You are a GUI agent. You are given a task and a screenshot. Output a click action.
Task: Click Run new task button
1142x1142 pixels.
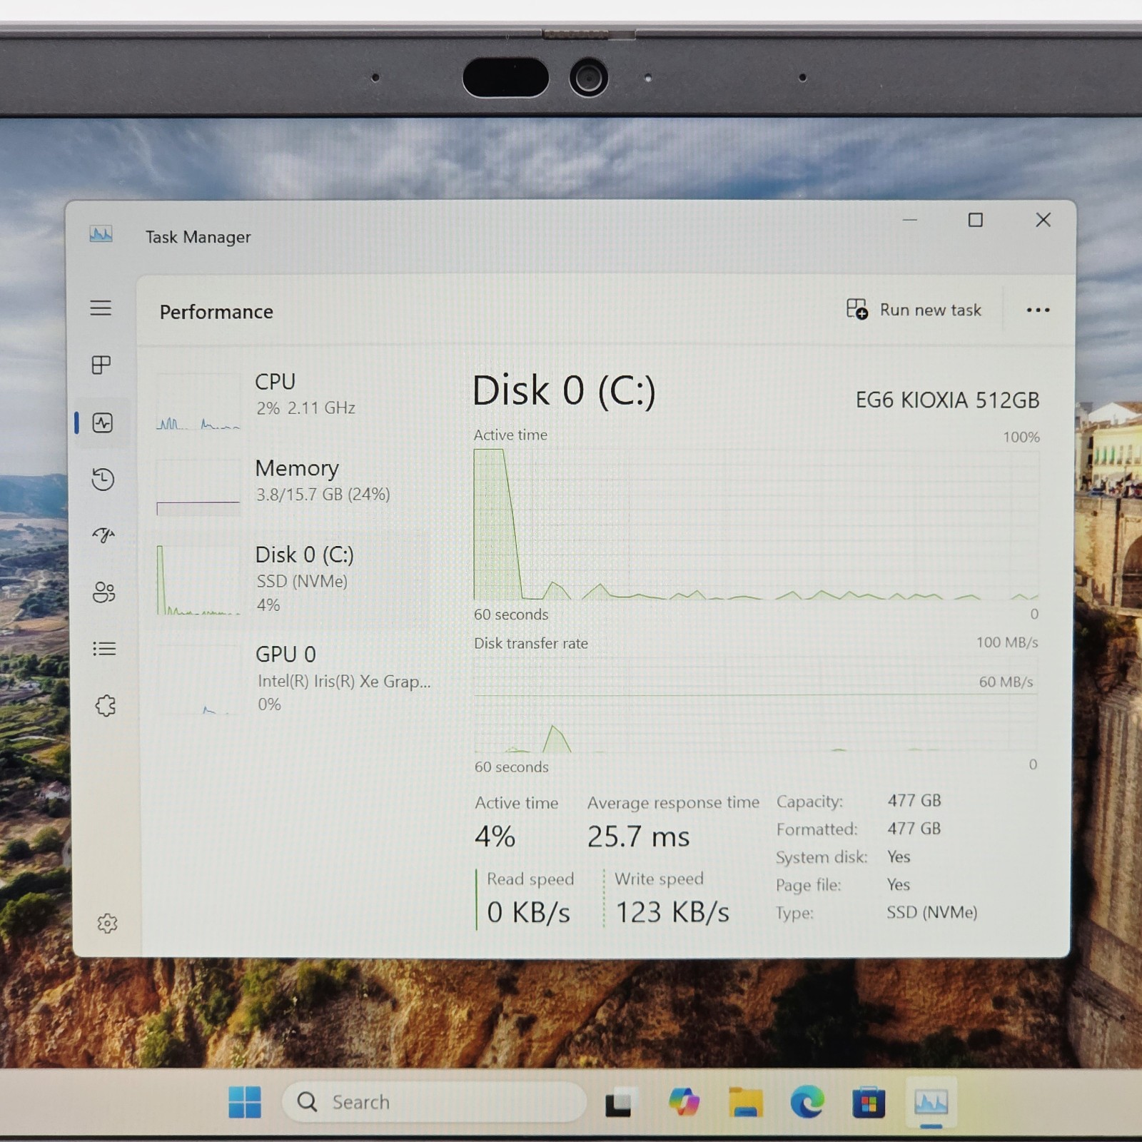point(914,310)
